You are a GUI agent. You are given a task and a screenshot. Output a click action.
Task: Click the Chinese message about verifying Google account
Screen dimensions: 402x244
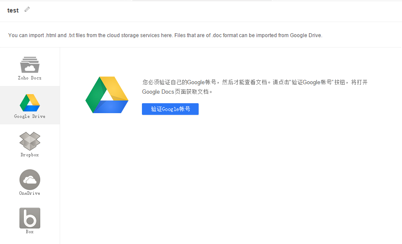pos(255,87)
